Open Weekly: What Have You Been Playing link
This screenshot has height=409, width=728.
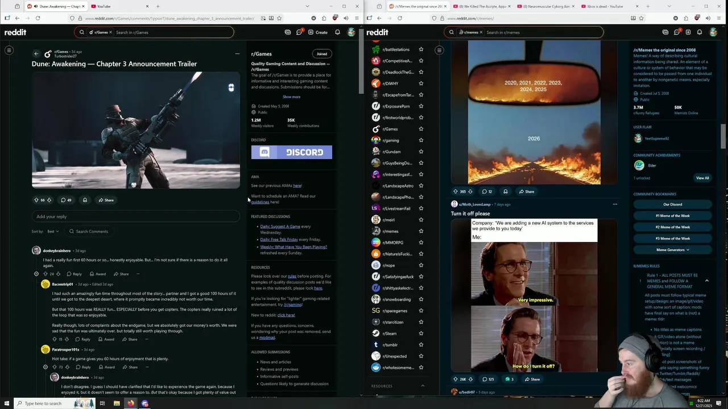click(293, 247)
